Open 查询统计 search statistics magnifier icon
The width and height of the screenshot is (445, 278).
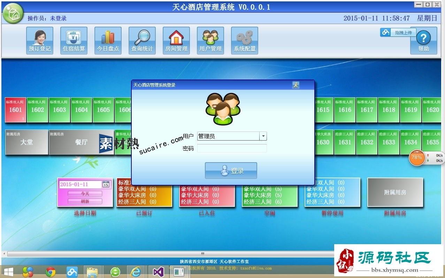142,41
